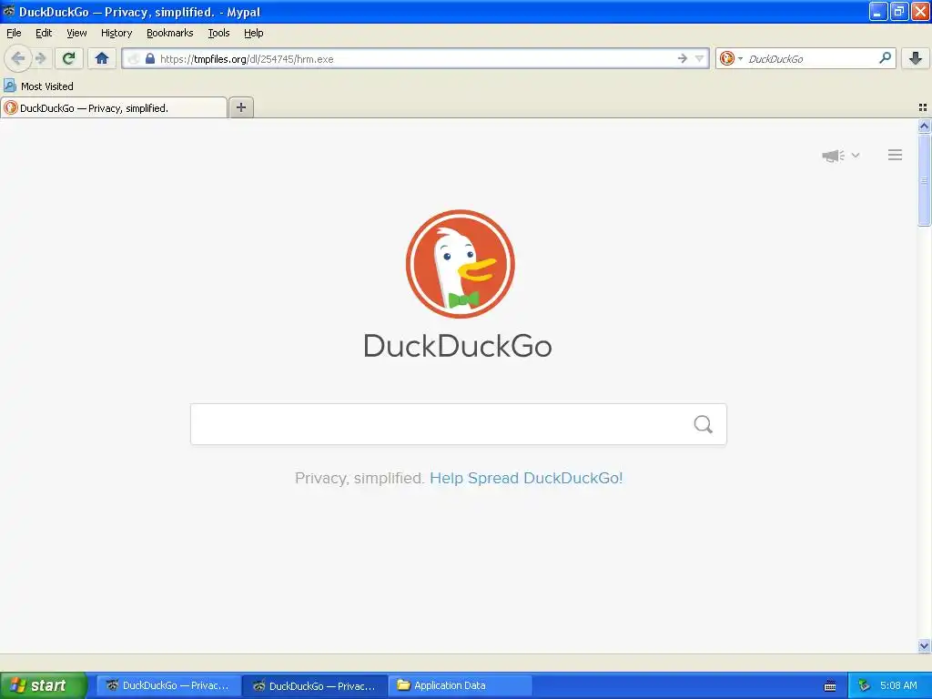Click the vertical scrollbar thumb

924,179
